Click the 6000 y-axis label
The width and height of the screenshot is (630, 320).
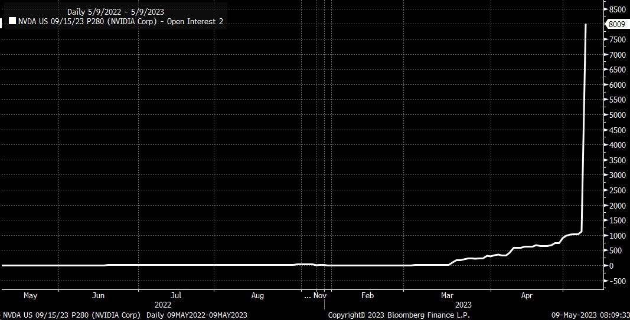(617, 85)
